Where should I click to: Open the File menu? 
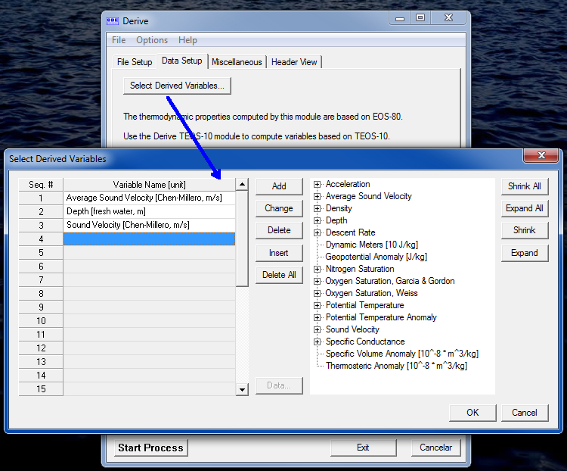(x=119, y=40)
